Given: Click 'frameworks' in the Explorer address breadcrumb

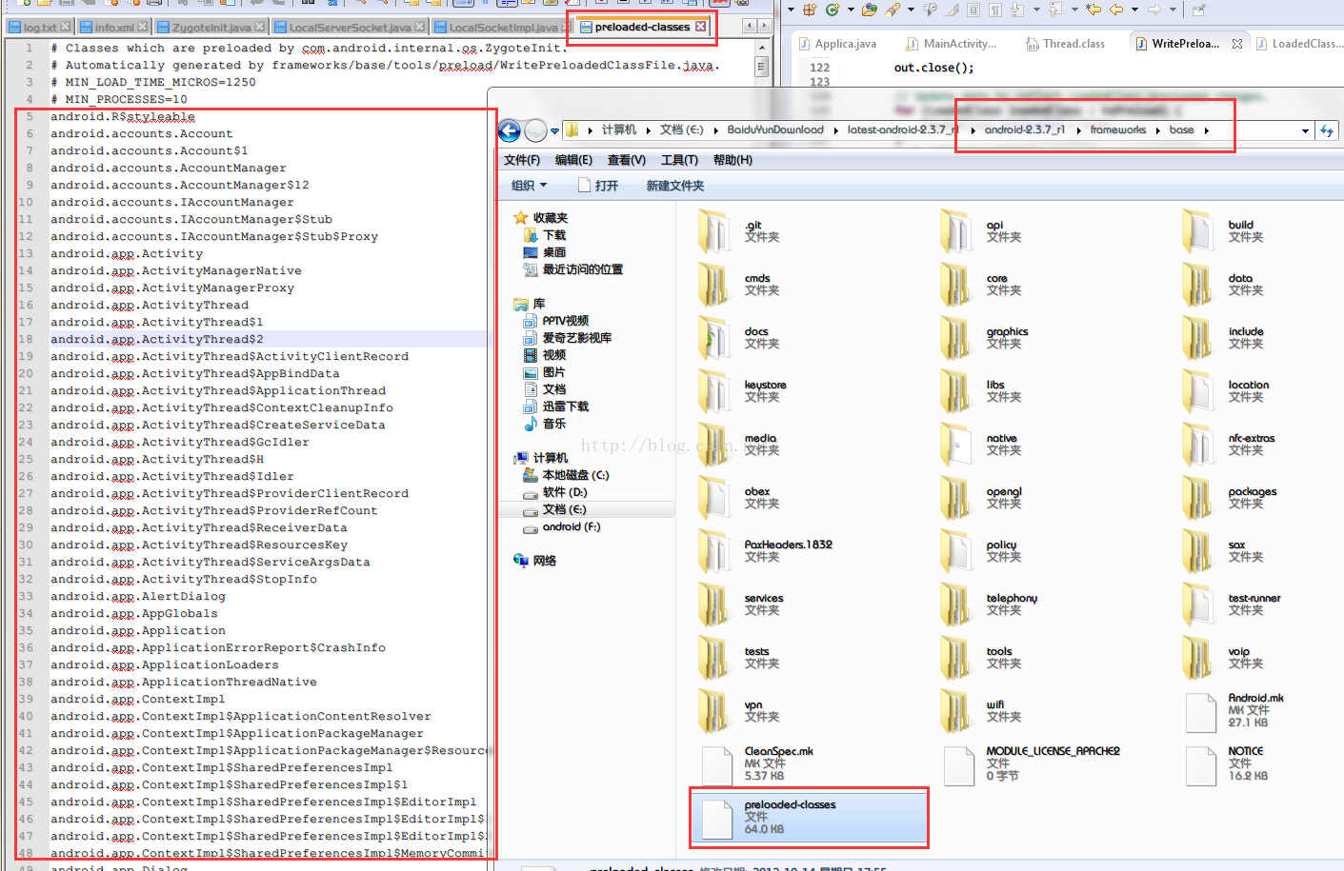Looking at the screenshot, I should tap(1118, 129).
